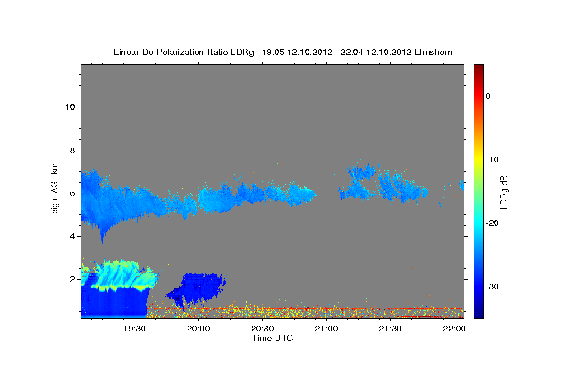
Task: Click the "22:00" time tick label
Action: pyautogui.click(x=454, y=329)
